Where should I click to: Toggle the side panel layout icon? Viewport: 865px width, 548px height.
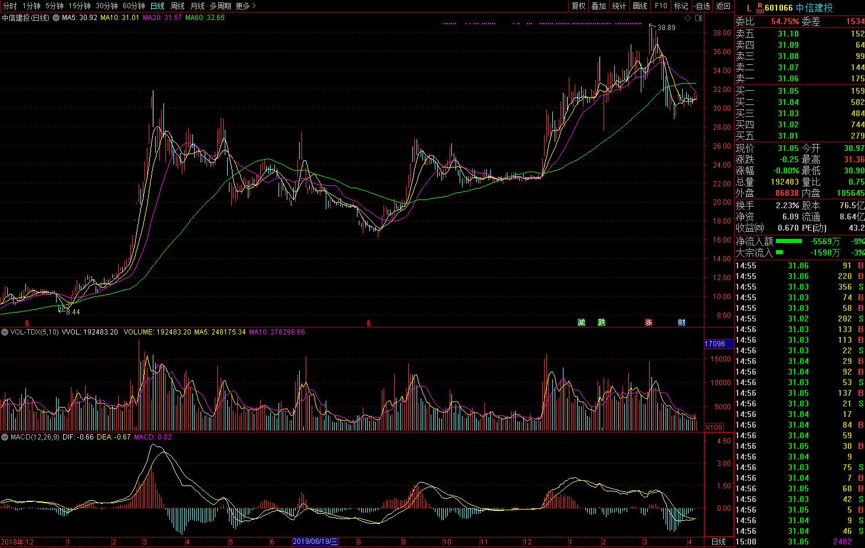[698, 18]
